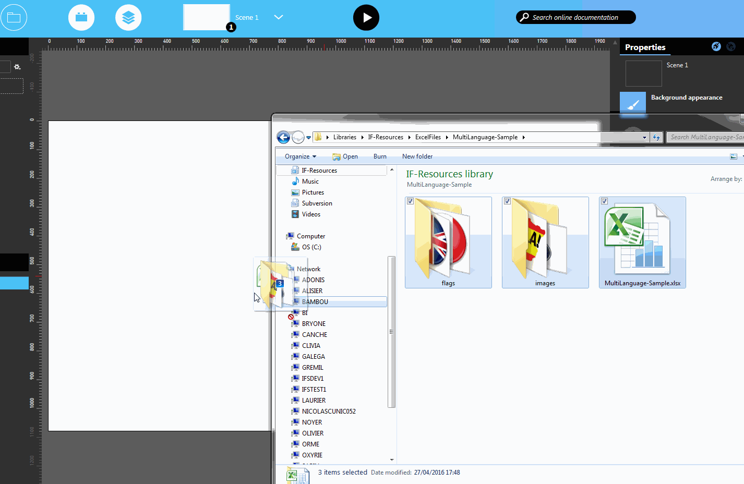Select the Properties tab
Viewport: 744px width, 484px height.
645,47
